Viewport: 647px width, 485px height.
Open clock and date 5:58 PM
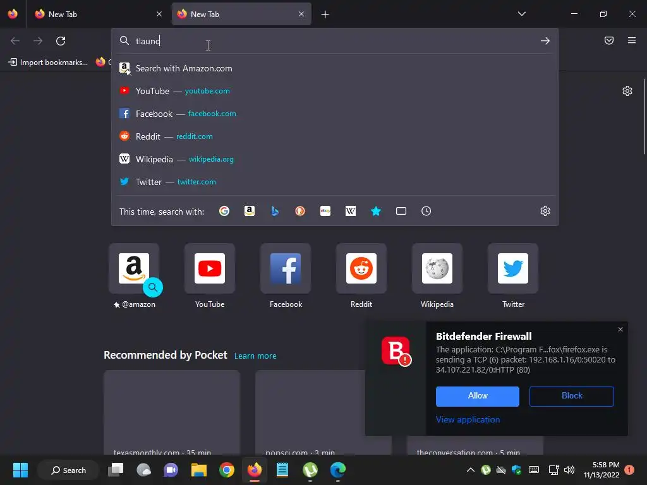602,470
